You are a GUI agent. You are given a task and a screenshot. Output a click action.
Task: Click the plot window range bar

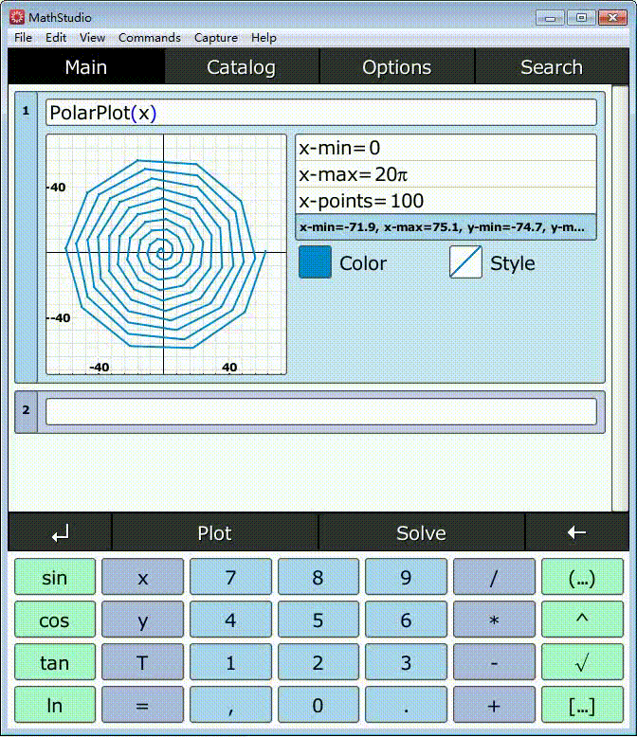(446, 227)
